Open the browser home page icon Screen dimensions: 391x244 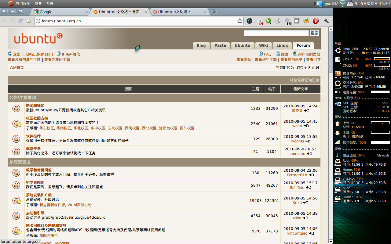[29, 21]
